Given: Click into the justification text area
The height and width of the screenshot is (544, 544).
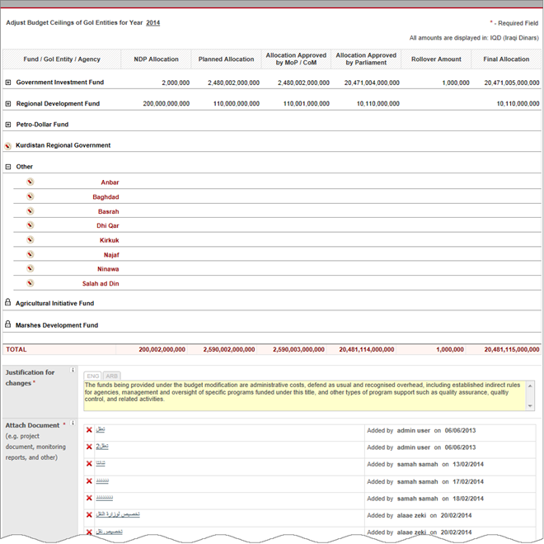Looking at the screenshot, I should (x=305, y=395).
